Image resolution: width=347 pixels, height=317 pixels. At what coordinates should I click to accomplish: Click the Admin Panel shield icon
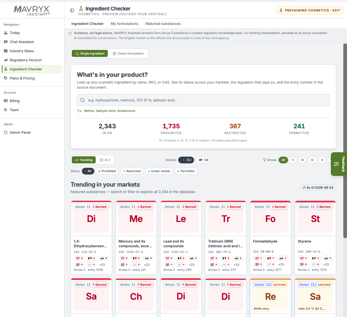pyautogui.click(x=6, y=132)
